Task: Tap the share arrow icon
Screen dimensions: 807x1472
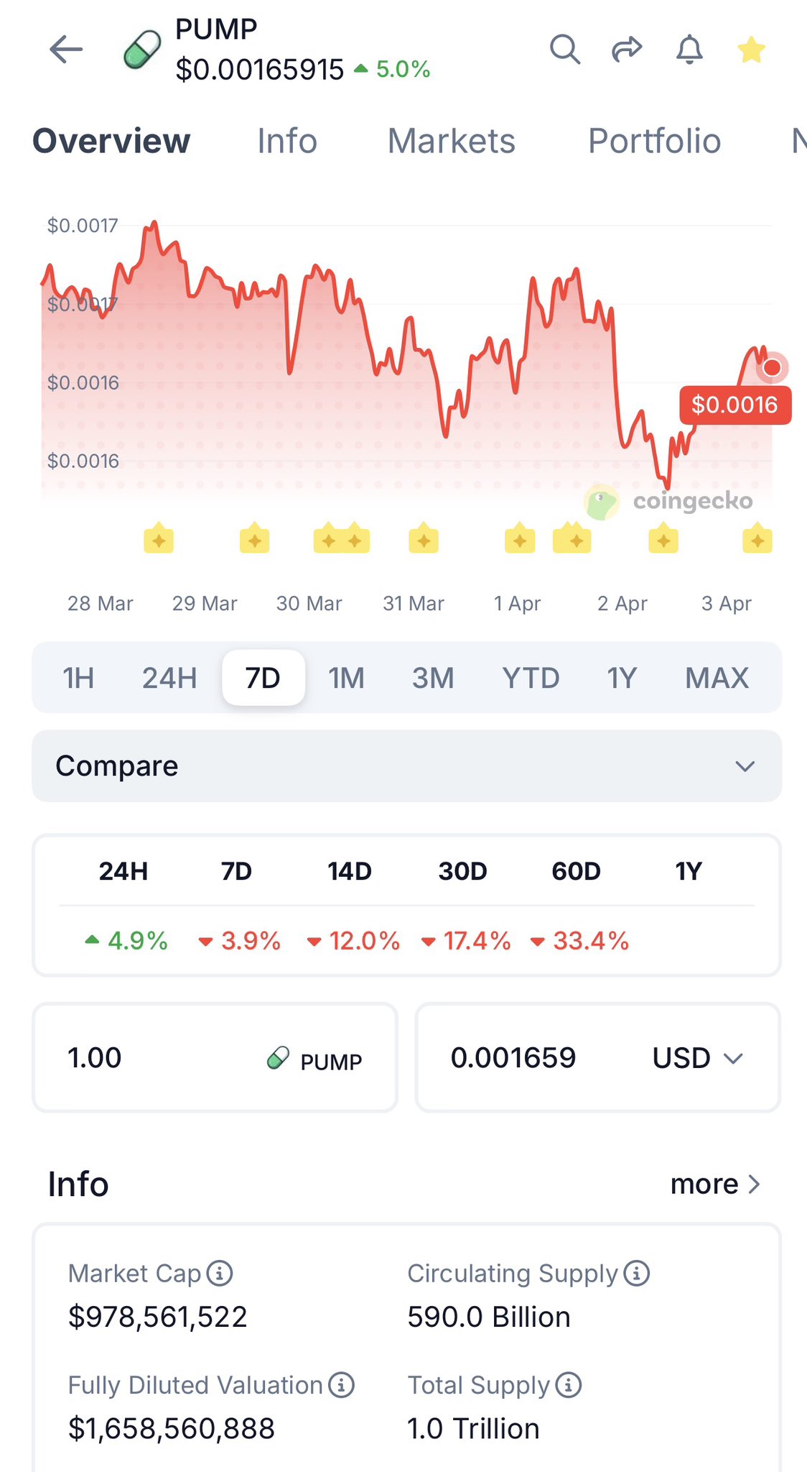Action: pyautogui.click(x=627, y=50)
